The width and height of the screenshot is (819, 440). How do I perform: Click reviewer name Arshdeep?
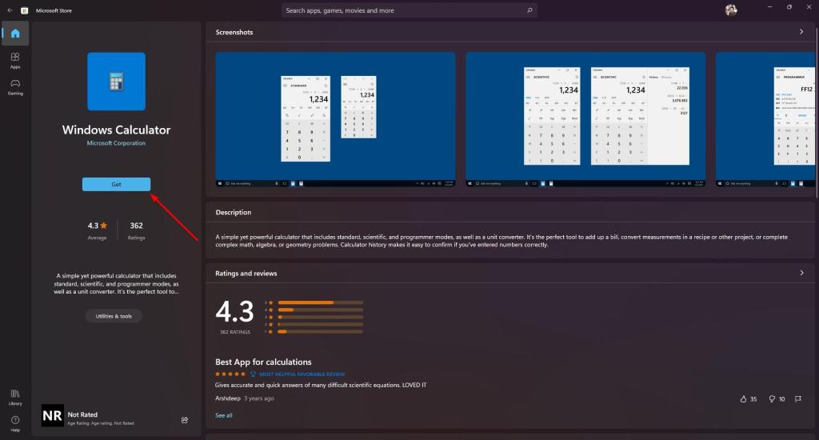[228, 398]
